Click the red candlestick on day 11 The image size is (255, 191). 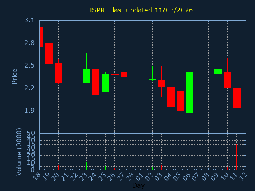(x=237, y=98)
